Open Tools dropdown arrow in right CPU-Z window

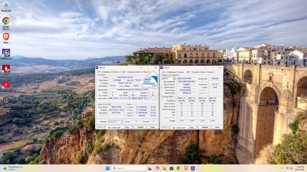[197, 128]
